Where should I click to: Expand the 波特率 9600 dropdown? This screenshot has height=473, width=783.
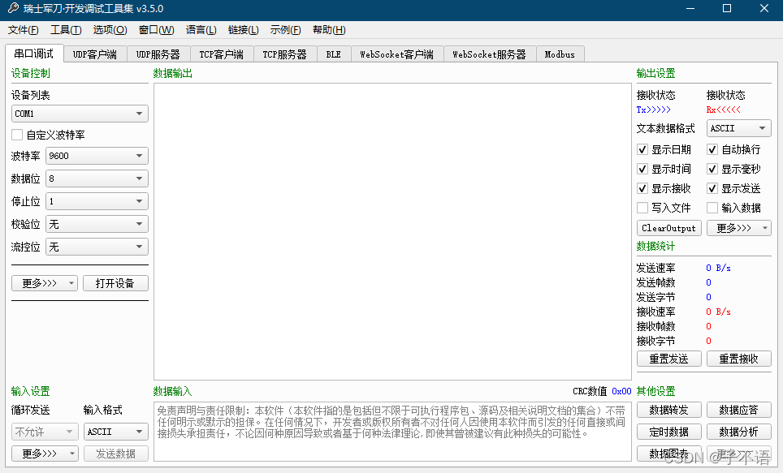pyautogui.click(x=97, y=156)
